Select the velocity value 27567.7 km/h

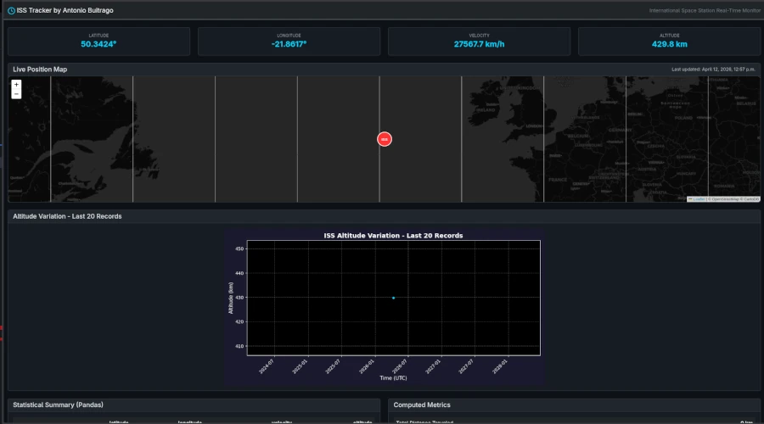tap(479, 44)
